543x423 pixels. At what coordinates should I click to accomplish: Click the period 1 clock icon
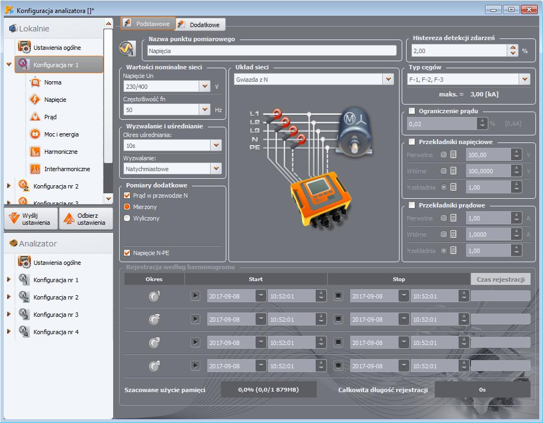coord(154,296)
